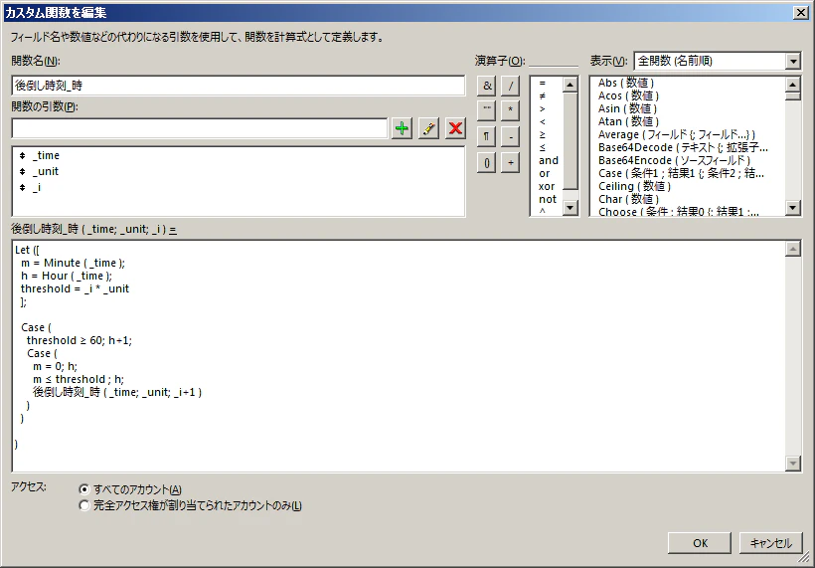The height and width of the screenshot is (568, 815).
Task: Insert the plus addition operator
Action: coord(511,163)
